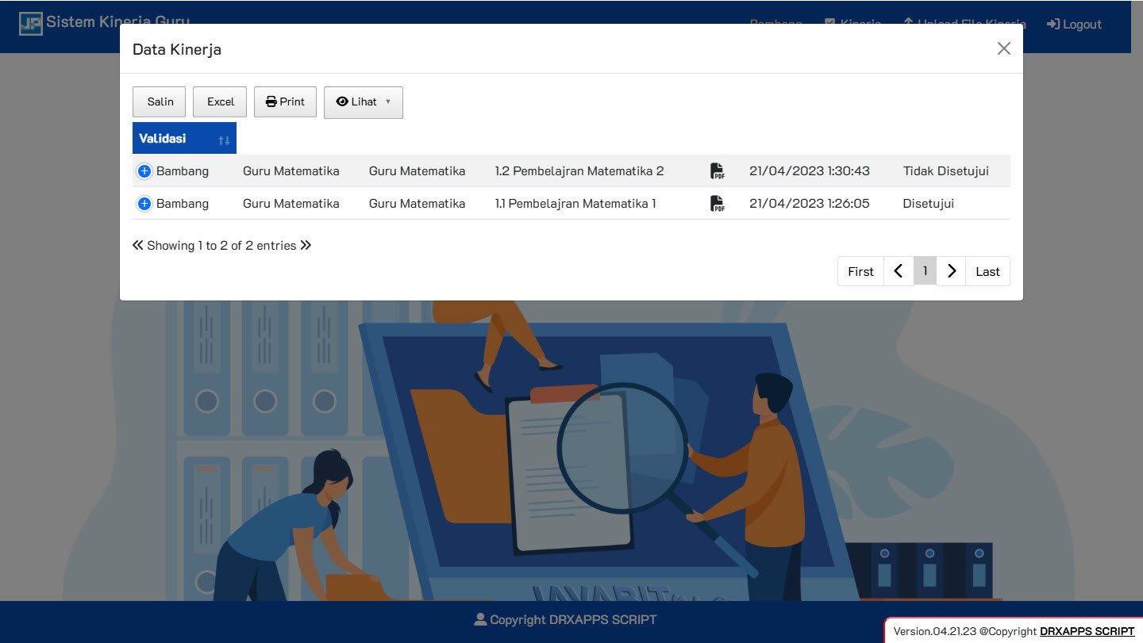Viewport: 1143px width, 643px height.
Task: Click the timestamp 21/04/2023 1:26:05
Action: point(809,204)
